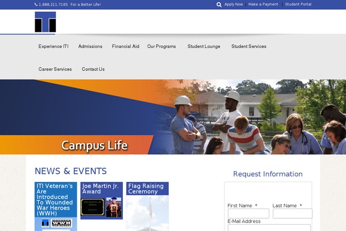Click the Campus Life banner image
The height and width of the screenshot is (231, 346).
point(173,117)
